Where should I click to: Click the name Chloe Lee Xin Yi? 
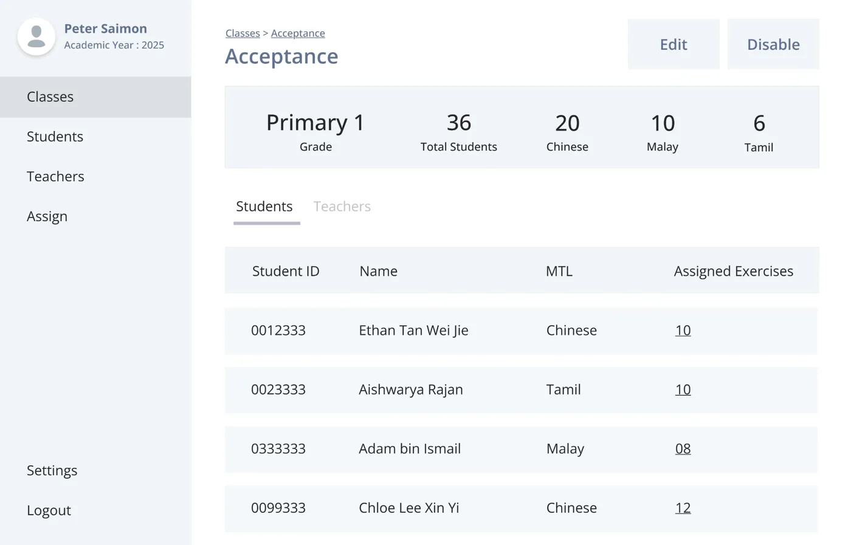click(x=408, y=508)
